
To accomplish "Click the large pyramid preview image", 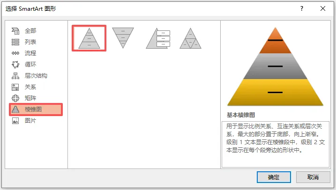I will (276, 66).
